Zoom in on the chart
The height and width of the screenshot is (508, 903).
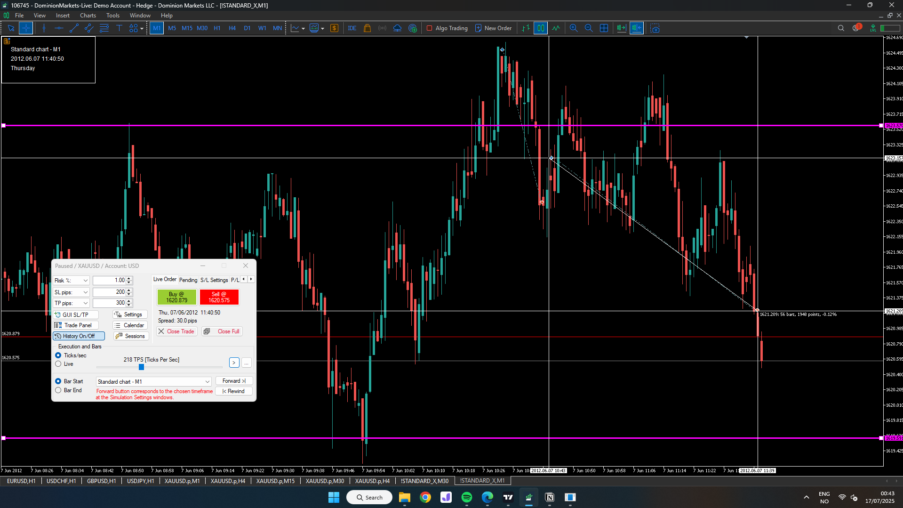tap(574, 28)
